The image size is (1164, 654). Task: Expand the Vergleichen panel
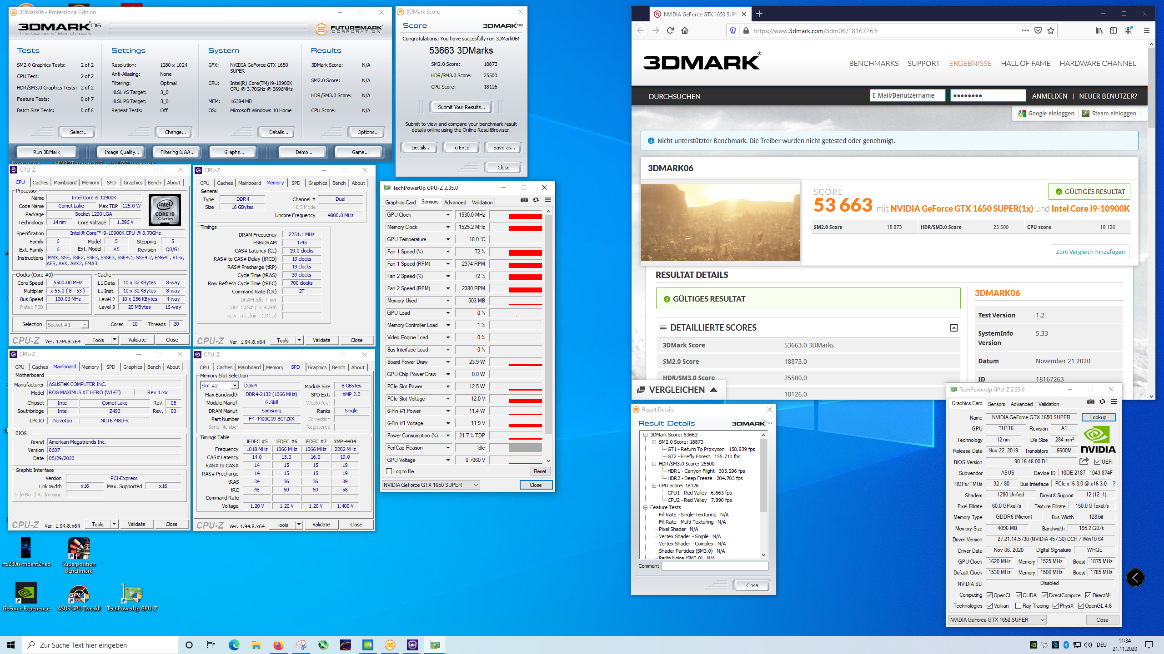click(x=677, y=390)
